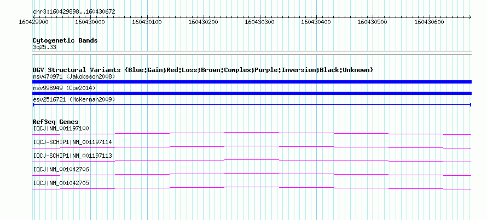Open gene IQCJ|NM_001197100 label
Image resolution: width=487 pixels, height=220 pixels.
[61, 129]
